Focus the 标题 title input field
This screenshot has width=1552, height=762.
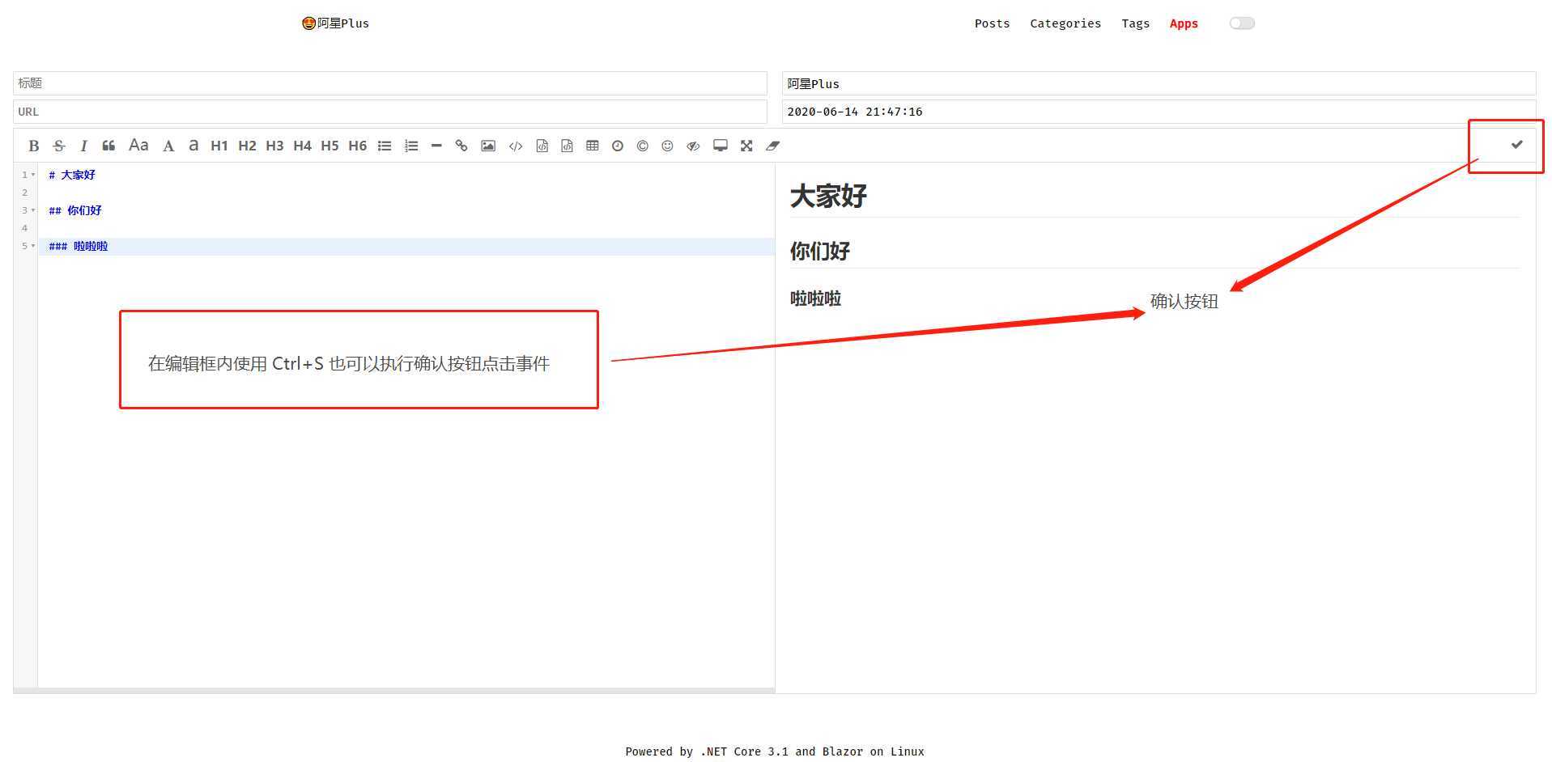click(x=390, y=83)
